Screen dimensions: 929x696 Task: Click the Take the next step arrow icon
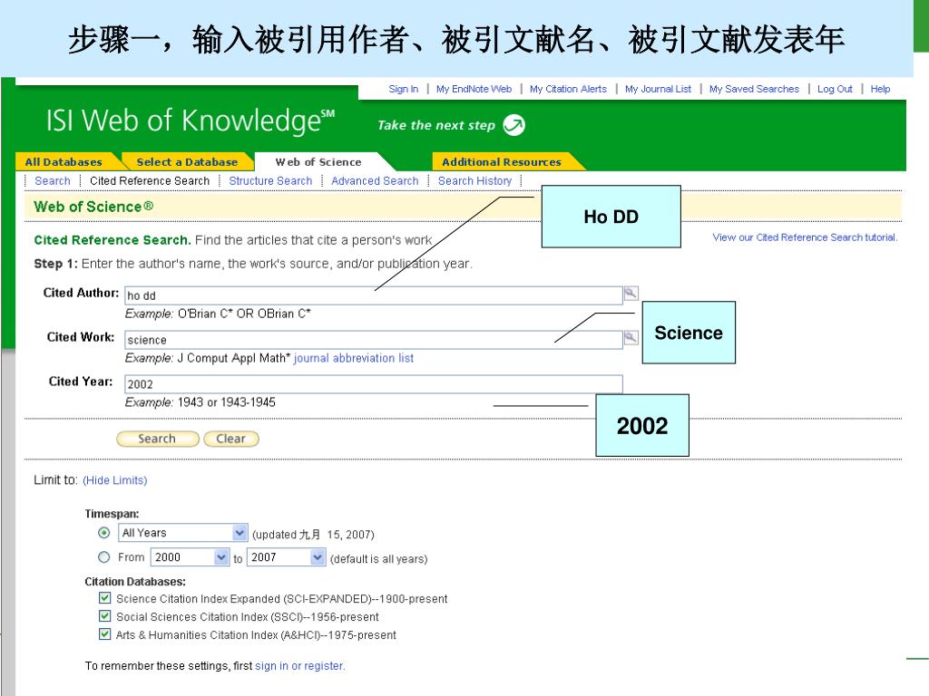513,125
